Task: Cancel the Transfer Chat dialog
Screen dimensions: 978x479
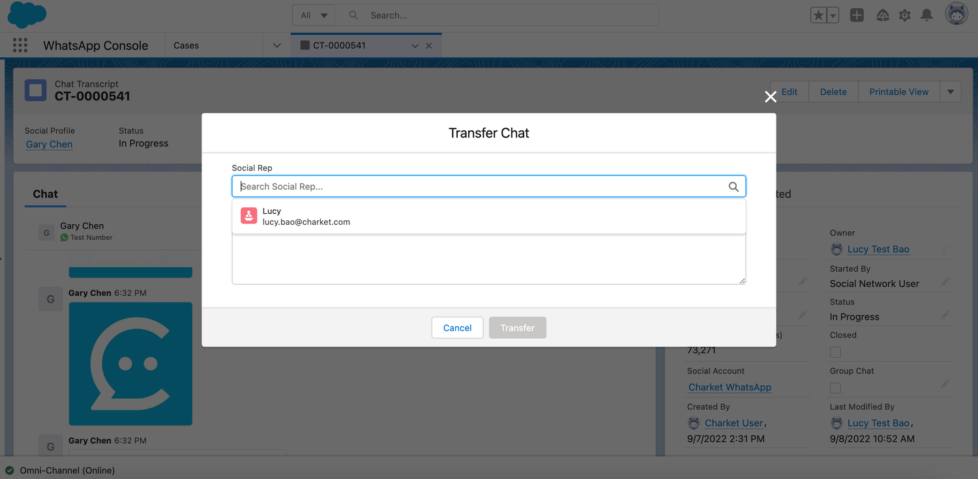Action: pos(457,328)
